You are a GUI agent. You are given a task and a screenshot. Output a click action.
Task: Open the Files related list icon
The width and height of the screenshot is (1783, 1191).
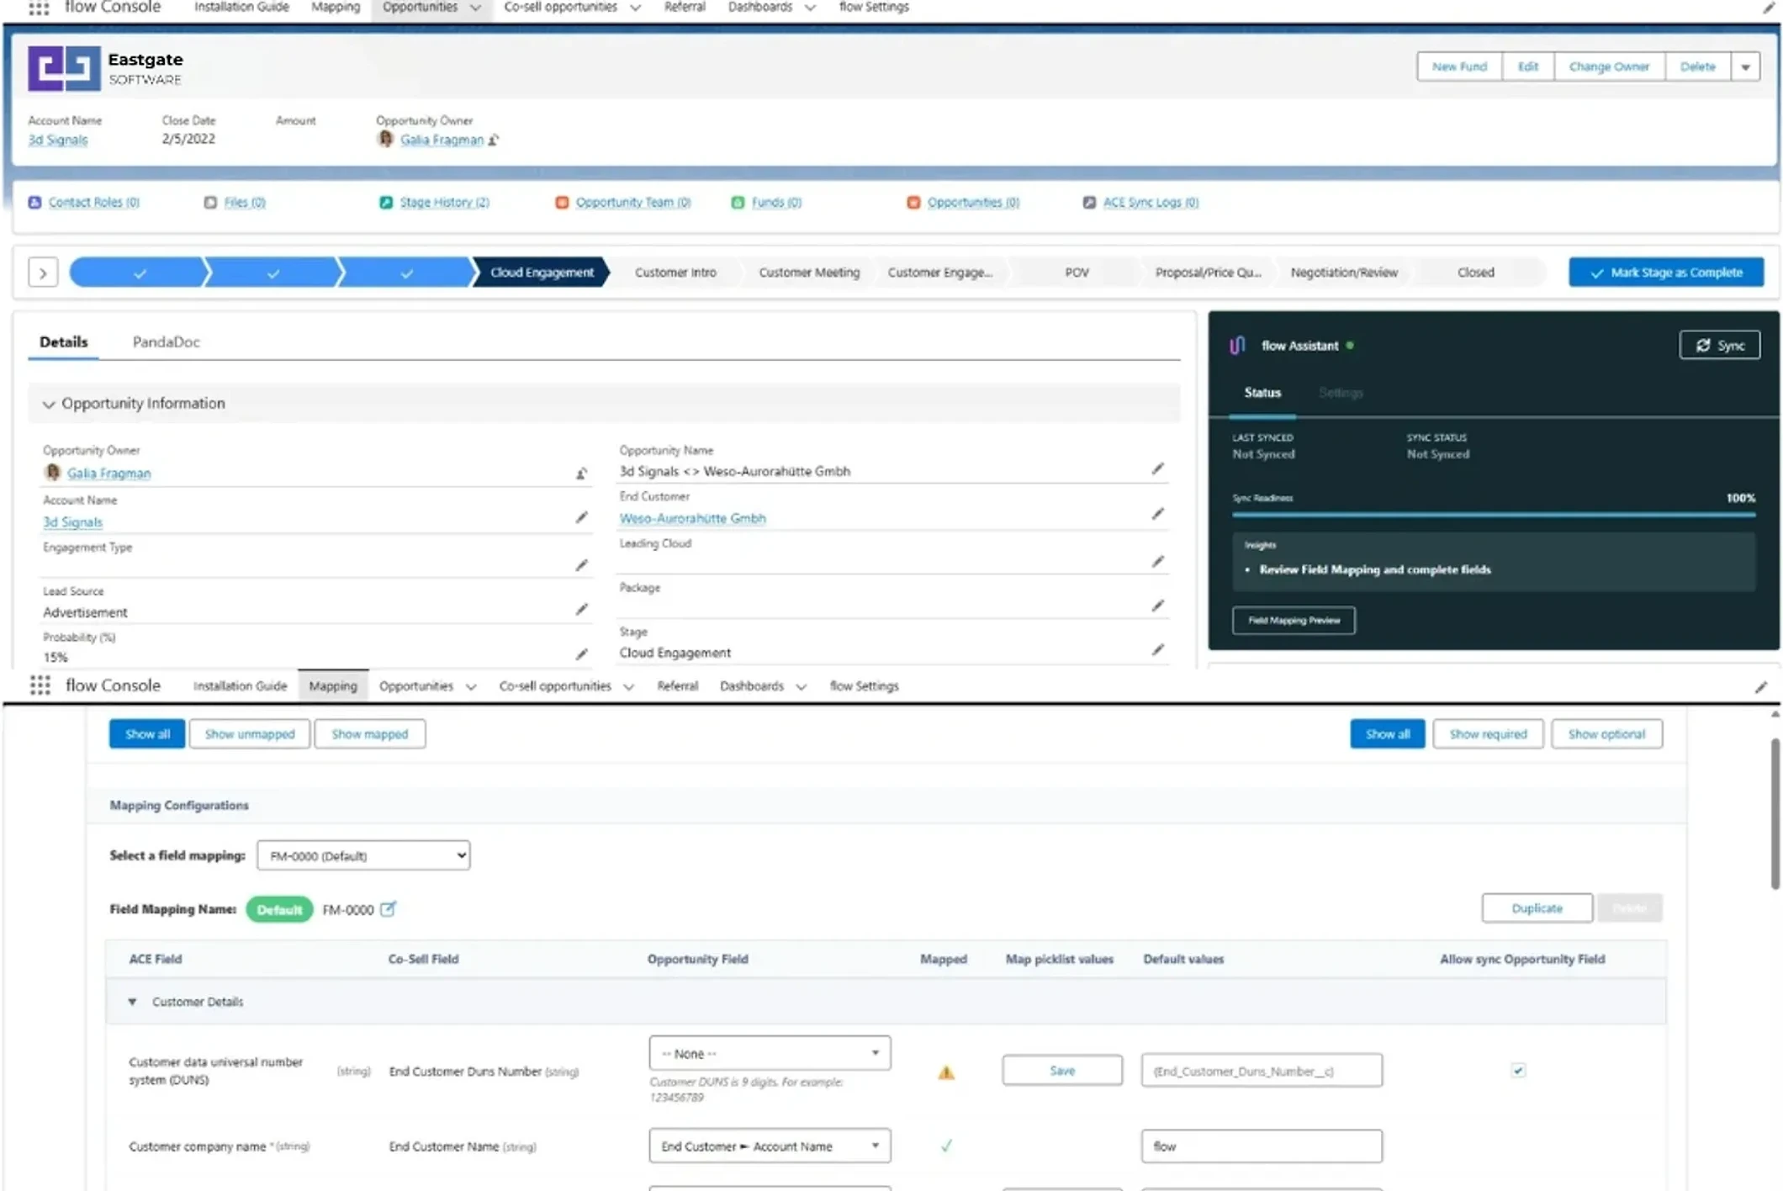pos(210,203)
